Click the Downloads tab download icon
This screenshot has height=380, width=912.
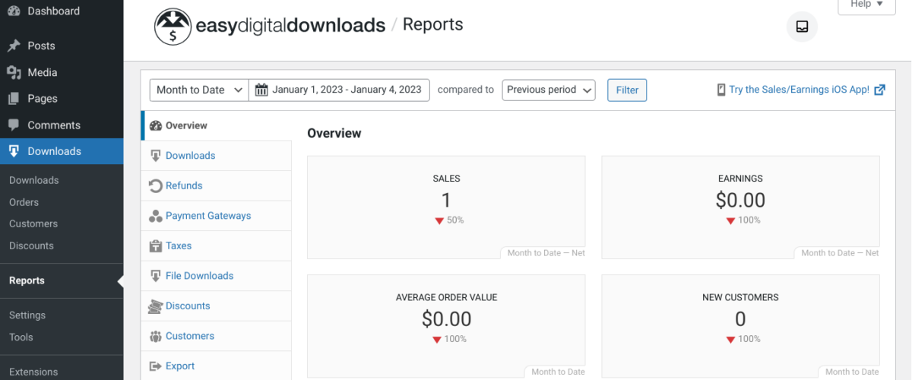156,156
